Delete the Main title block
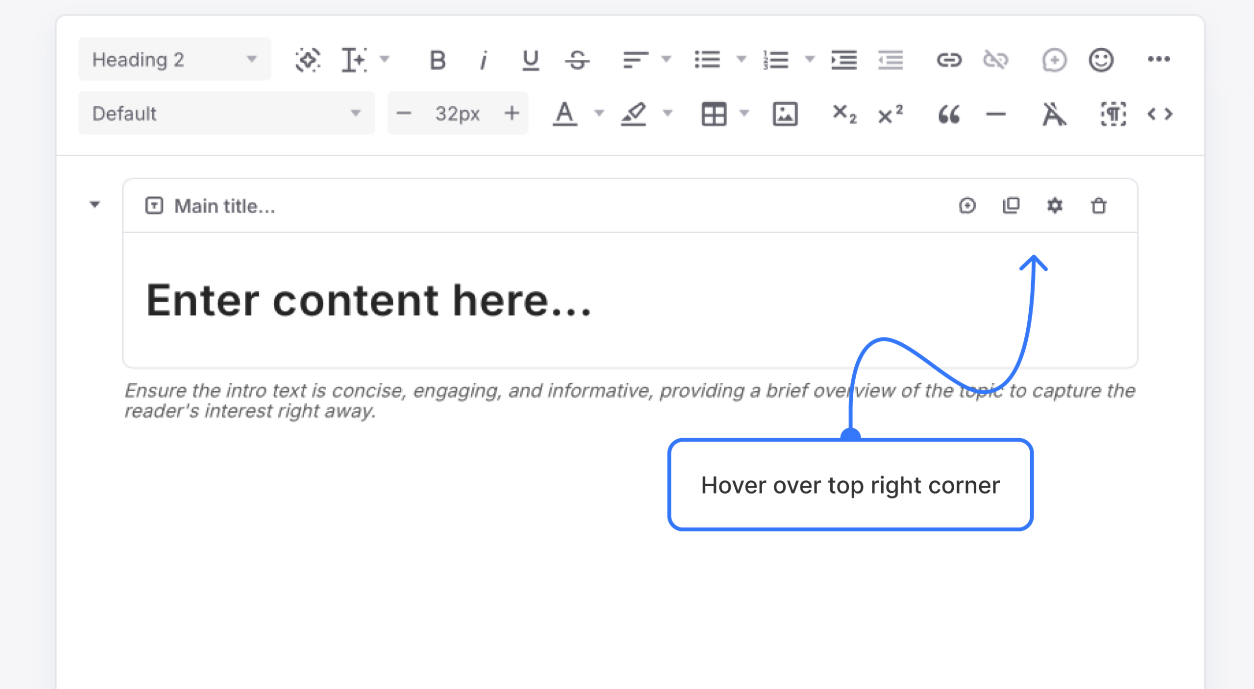The image size is (1254, 689). click(1098, 206)
